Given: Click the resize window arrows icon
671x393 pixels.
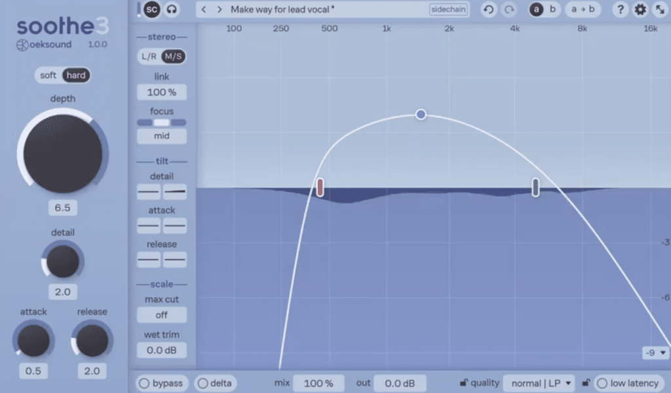Looking at the screenshot, I should tap(661, 9).
